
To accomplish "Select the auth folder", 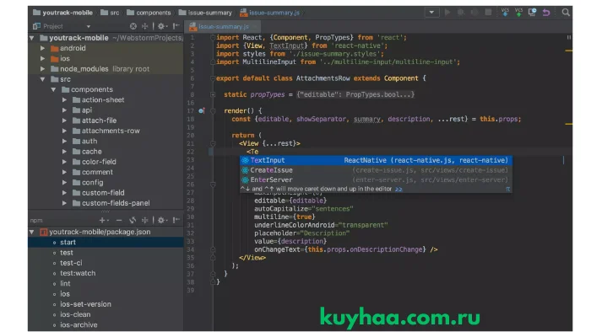I will pos(84,141).
